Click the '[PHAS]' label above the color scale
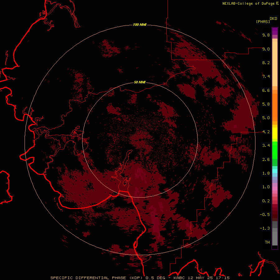Image resolution: width=280 pixels, height=280 pixels. click(x=263, y=21)
